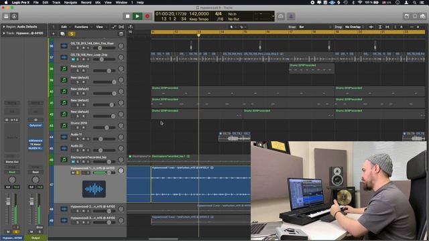429x241 pixels.
Task: Mute the Output channel strip
Action: pos(32,232)
